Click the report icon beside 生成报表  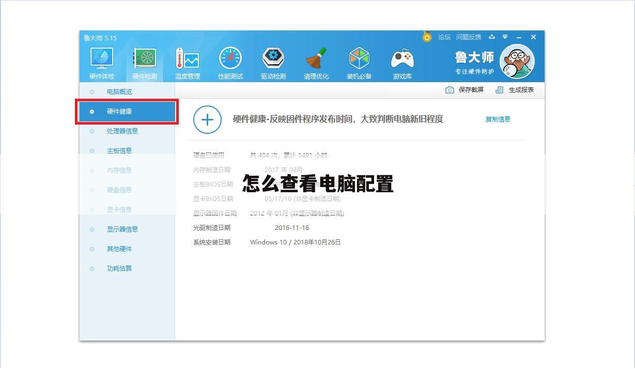(499, 90)
